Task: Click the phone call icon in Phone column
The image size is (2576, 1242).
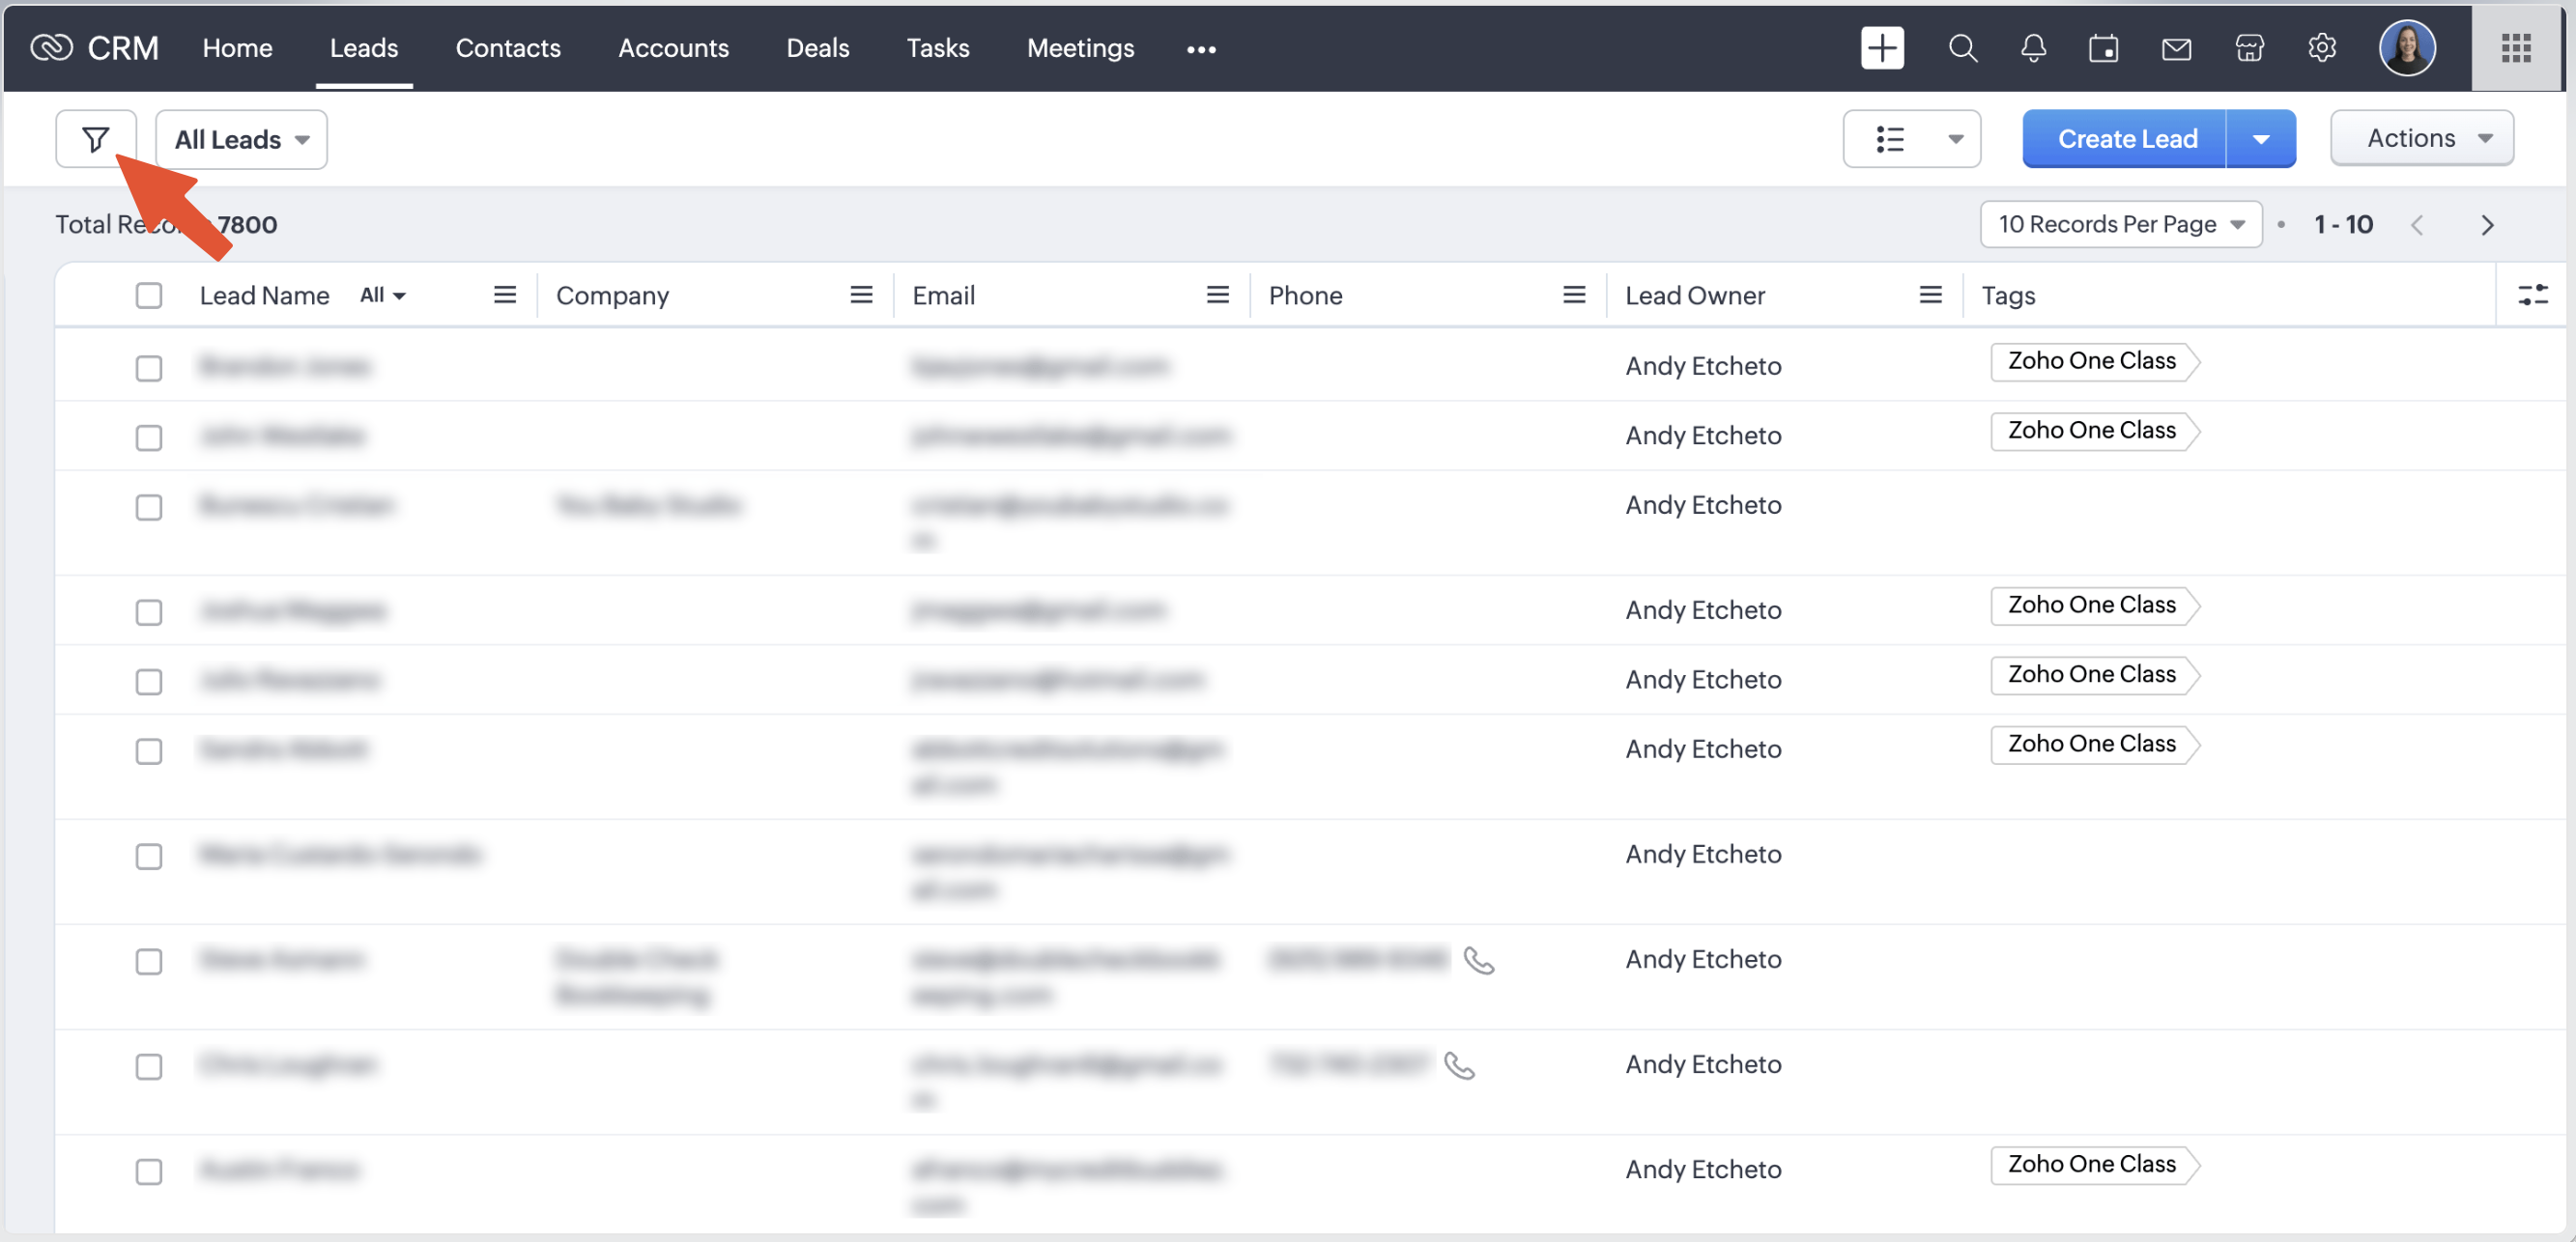Action: pyautogui.click(x=1478, y=960)
